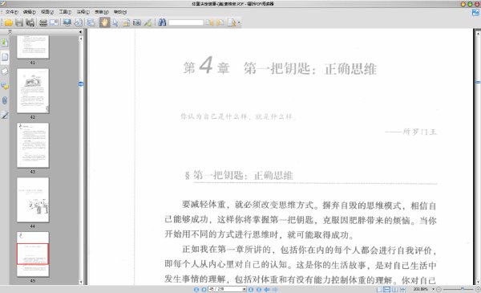Viewport: 481px width, 293px height.
Task: Open the Forms menu
Action: point(102,12)
